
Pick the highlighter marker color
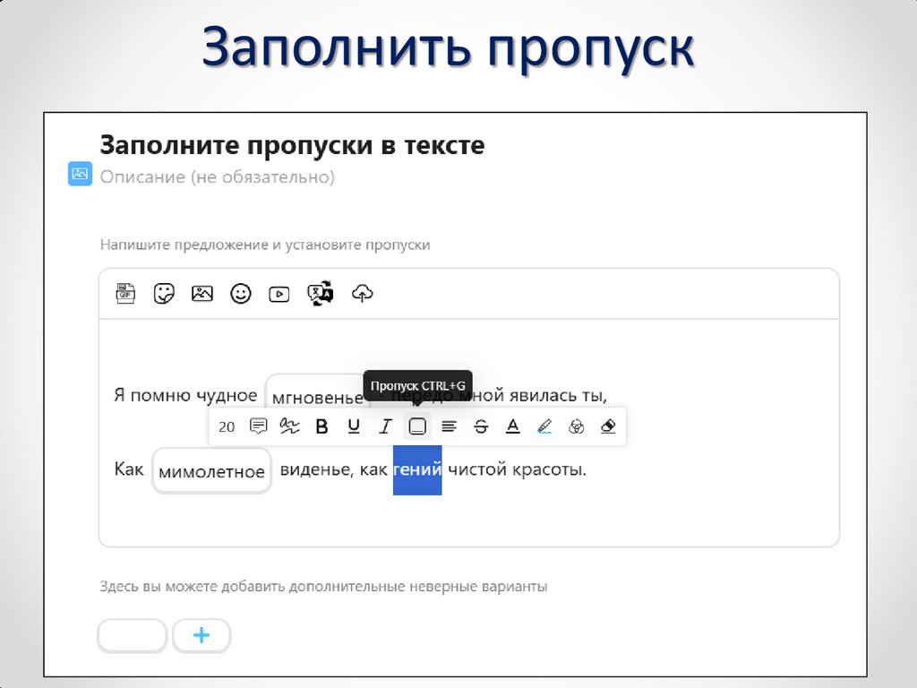point(544,426)
